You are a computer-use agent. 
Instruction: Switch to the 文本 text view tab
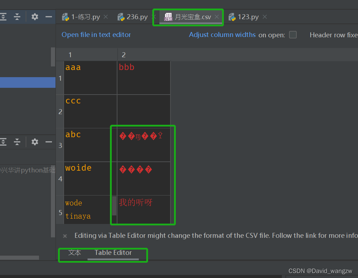point(75,252)
